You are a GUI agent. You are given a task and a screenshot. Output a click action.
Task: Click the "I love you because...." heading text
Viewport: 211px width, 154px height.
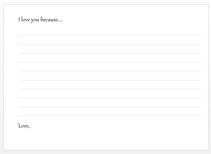pos(40,20)
